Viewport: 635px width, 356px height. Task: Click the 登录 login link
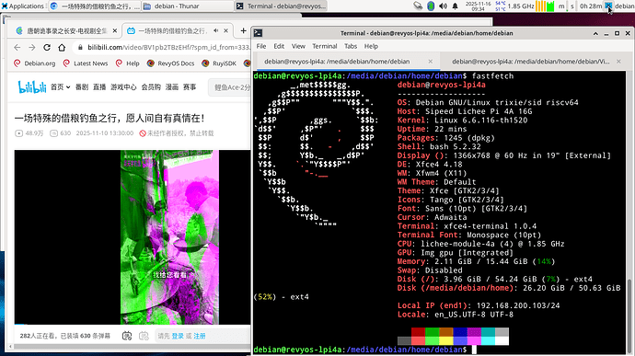pyautogui.click(x=178, y=336)
